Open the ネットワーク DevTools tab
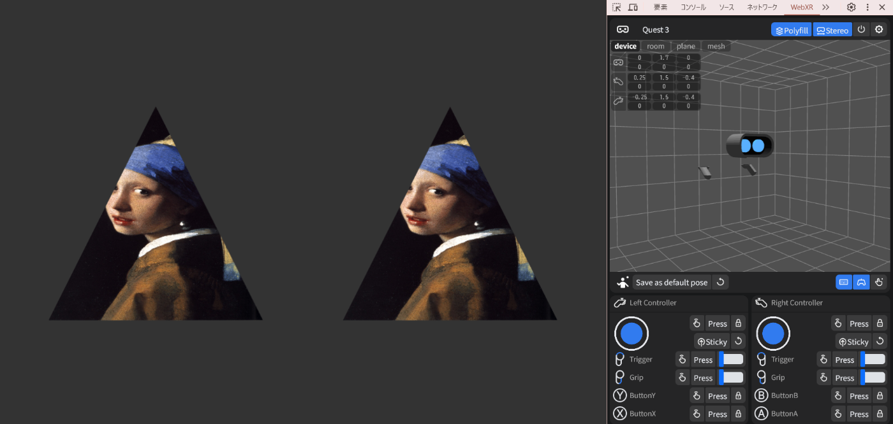893x424 pixels. point(762,7)
